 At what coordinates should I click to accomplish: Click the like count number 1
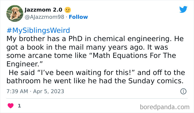[19, 106]
